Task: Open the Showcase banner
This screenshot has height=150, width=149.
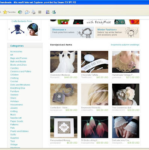Action: pos(72,32)
